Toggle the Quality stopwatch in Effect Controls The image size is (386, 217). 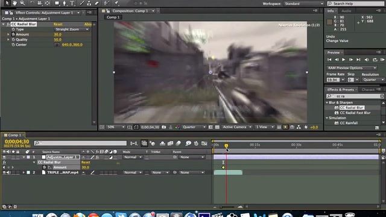(13, 40)
